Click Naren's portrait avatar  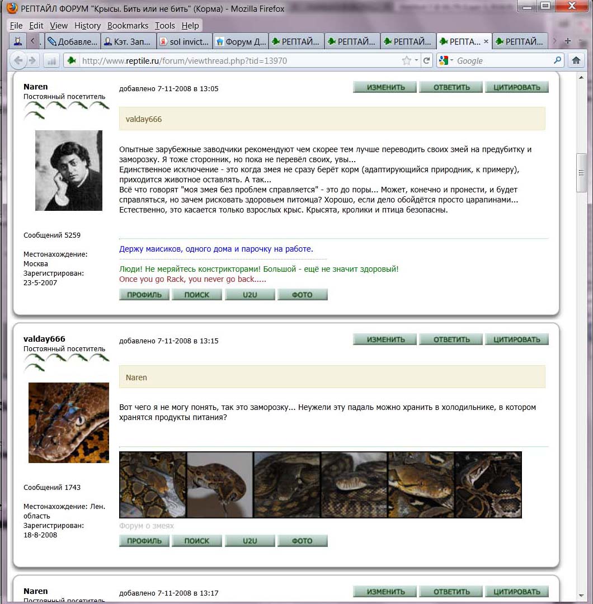click(69, 170)
